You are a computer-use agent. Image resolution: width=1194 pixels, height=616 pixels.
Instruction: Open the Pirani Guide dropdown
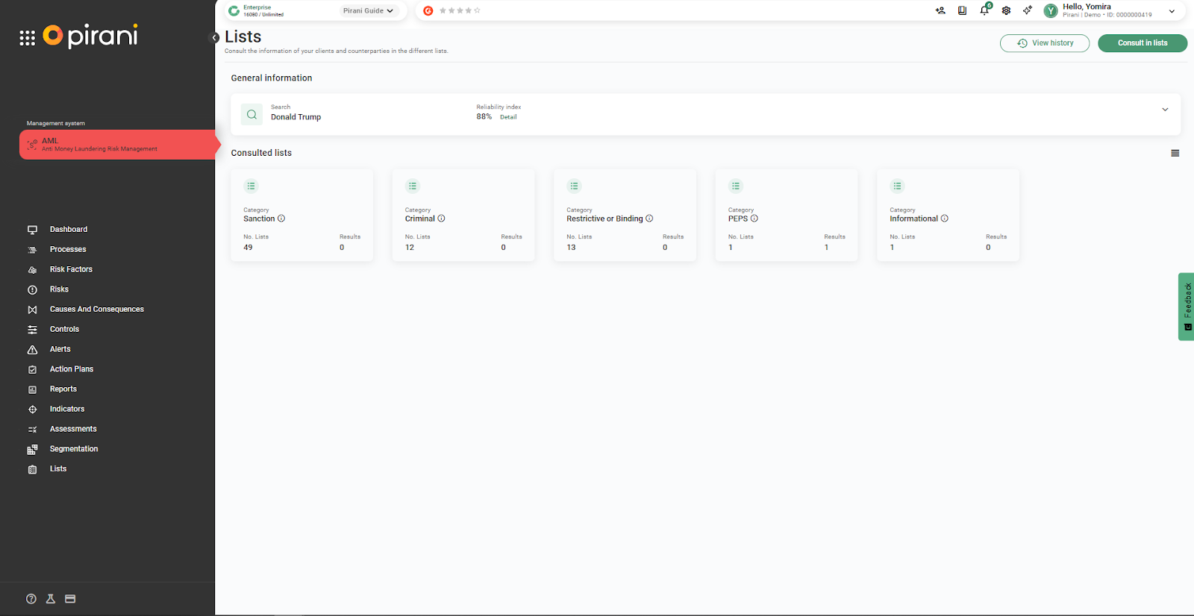click(x=368, y=10)
